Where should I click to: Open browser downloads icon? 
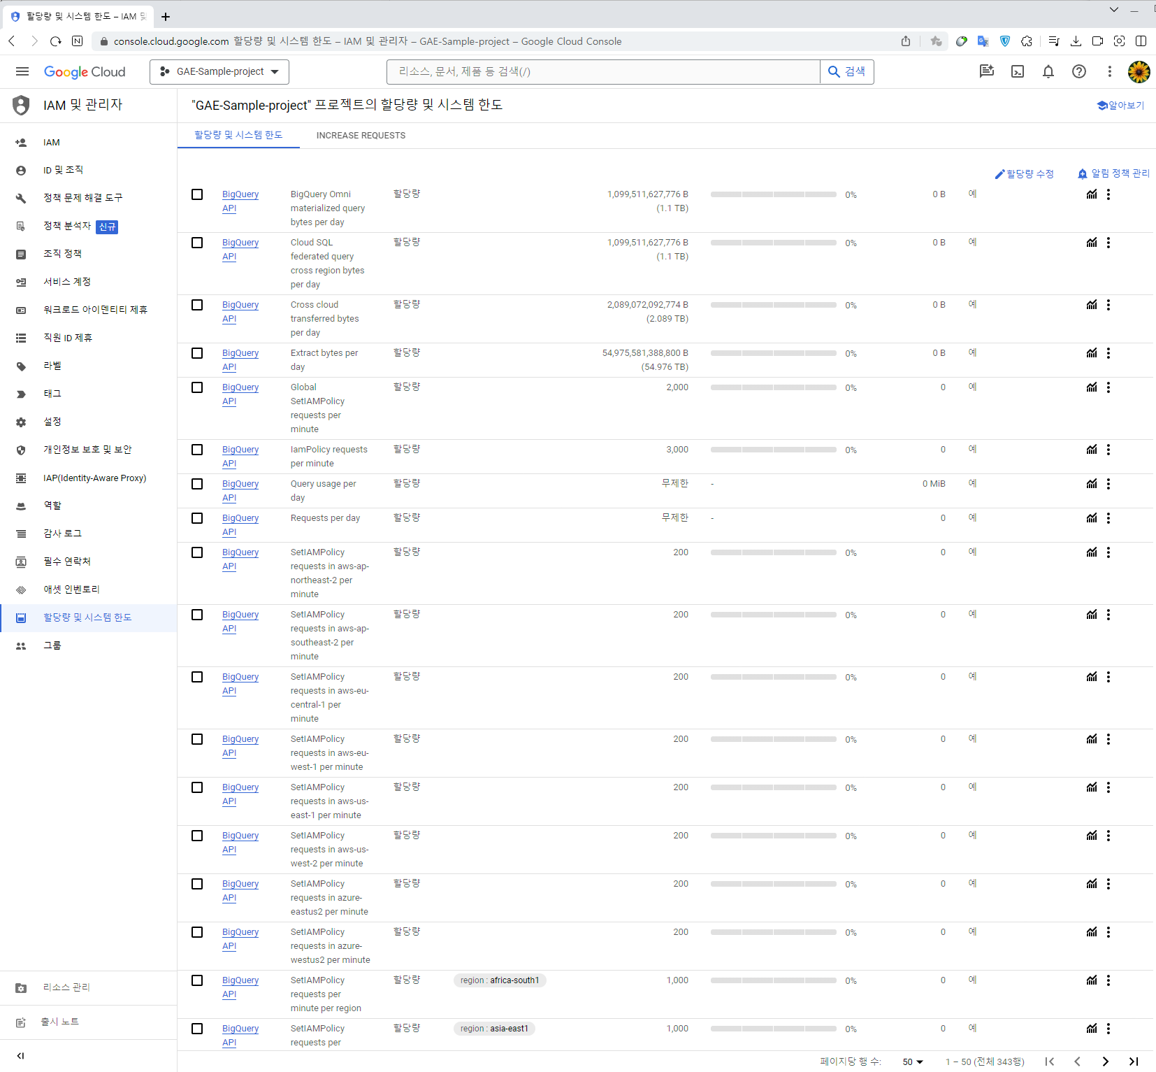(1076, 41)
